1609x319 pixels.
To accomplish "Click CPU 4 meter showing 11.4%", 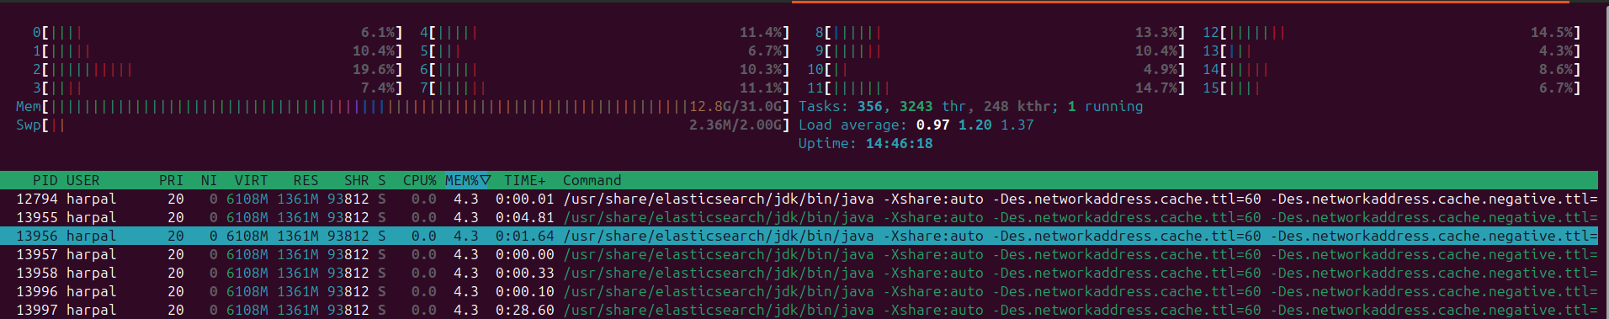I will pos(604,32).
